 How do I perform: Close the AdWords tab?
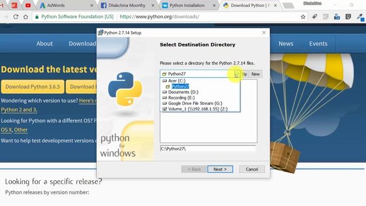point(91,5)
